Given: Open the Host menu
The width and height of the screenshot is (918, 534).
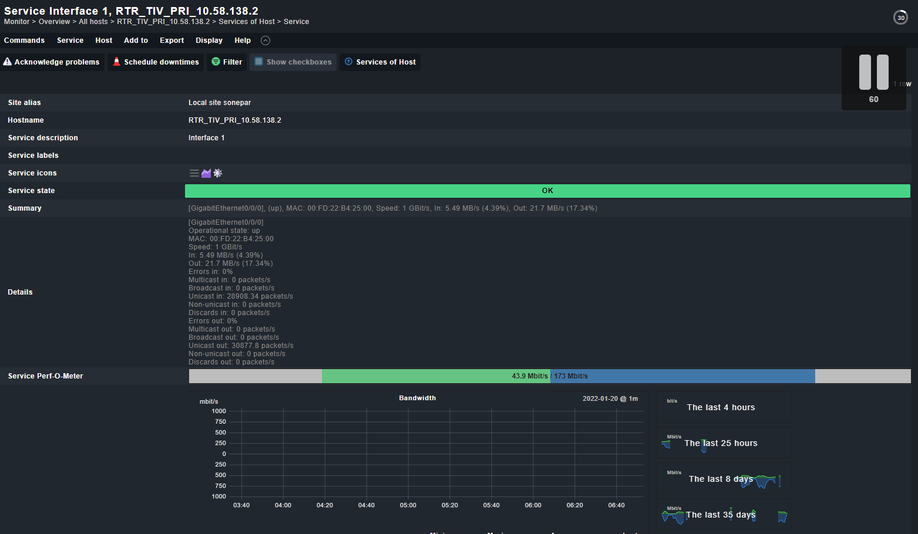Looking at the screenshot, I should click(103, 40).
